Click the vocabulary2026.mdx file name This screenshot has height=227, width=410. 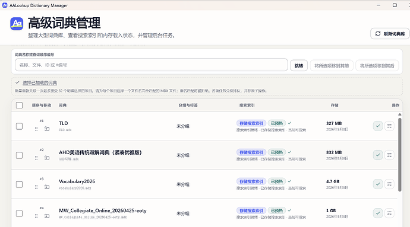click(75, 188)
